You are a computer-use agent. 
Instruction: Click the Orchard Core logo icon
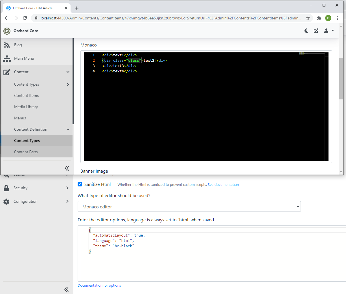(7, 31)
